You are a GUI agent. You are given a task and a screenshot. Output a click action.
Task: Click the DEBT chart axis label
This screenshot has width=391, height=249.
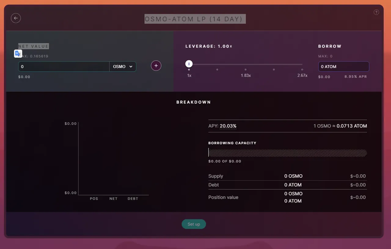133,198
